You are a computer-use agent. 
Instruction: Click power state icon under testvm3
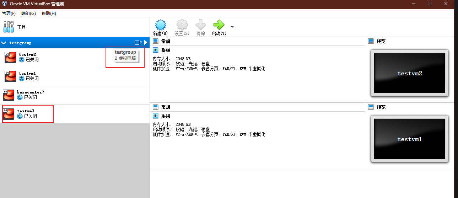[x=20, y=116]
